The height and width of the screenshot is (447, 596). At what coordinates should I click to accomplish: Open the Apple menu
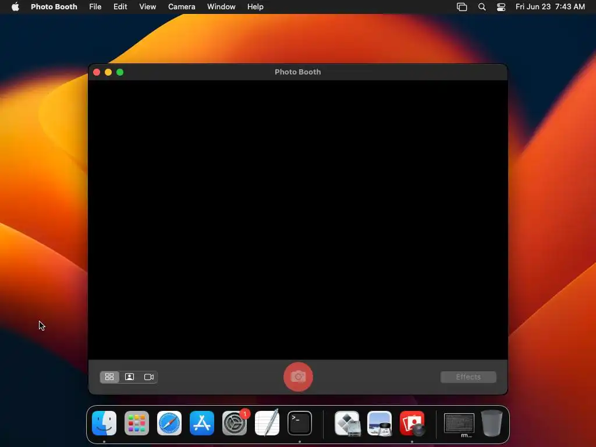click(x=15, y=7)
